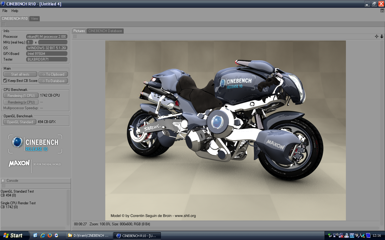Switch to the View tab
Viewport: 385px width, 240px height.
tap(35, 19)
